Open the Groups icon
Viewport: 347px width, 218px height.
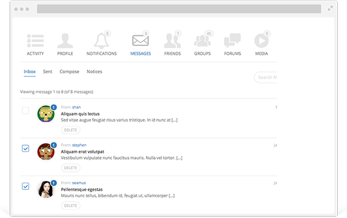tap(202, 41)
